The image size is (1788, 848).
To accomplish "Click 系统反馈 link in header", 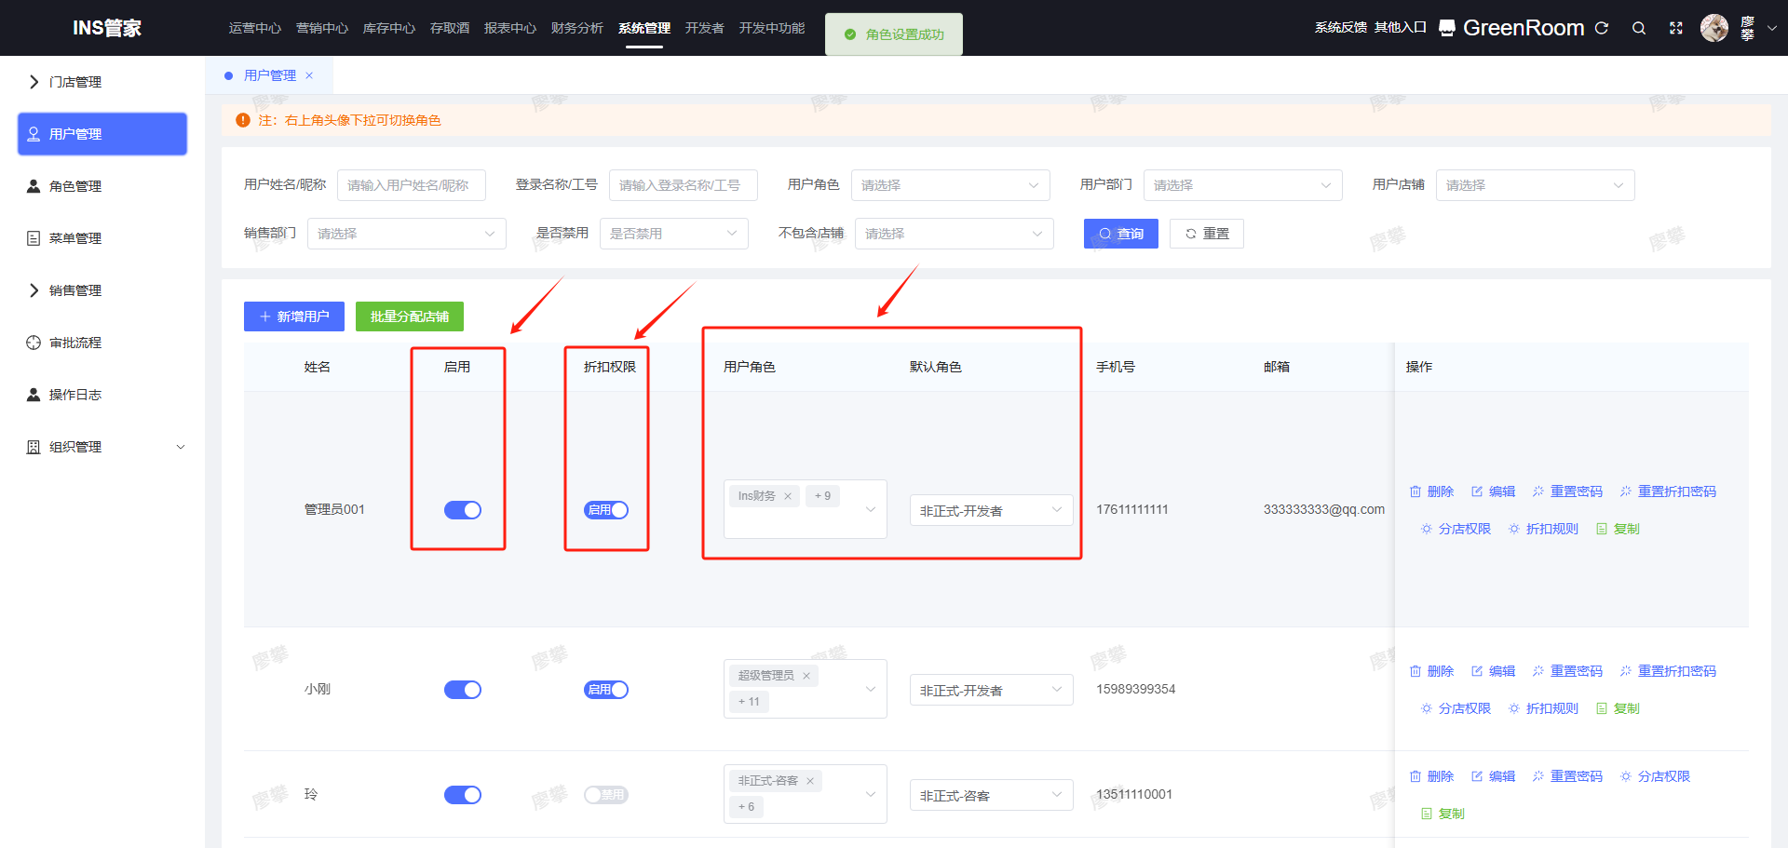I will click(x=1341, y=27).
